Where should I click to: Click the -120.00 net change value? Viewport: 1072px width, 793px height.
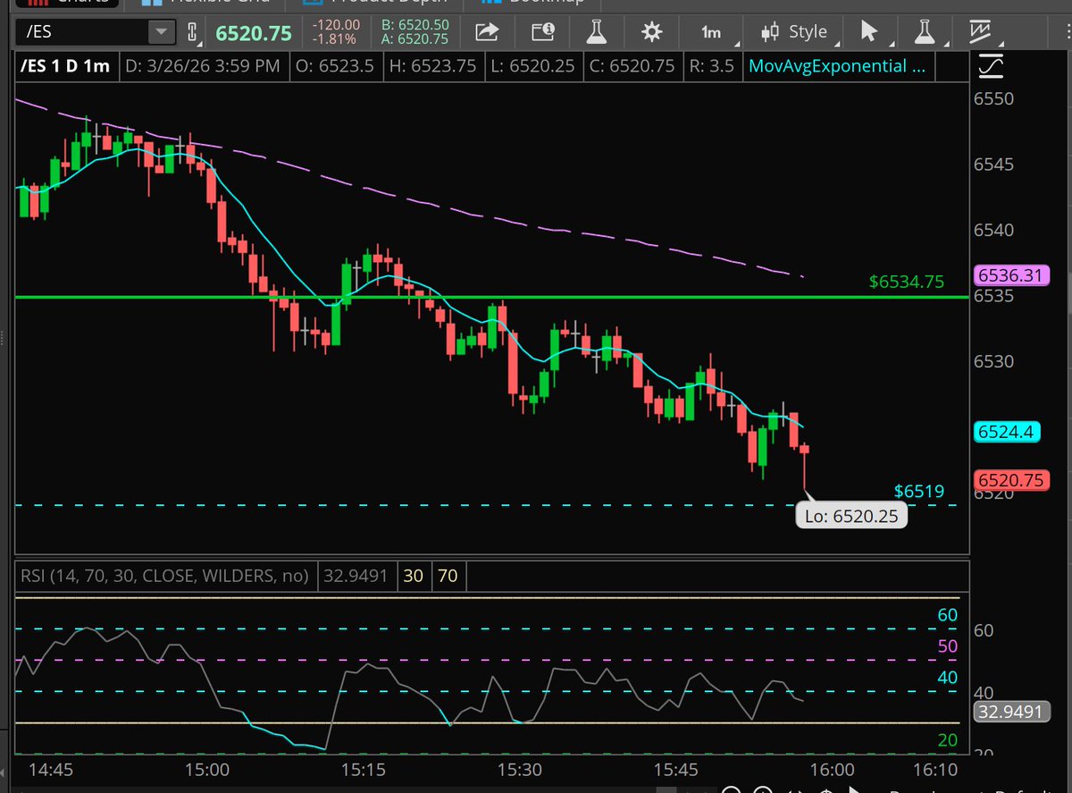click(336, 25)
